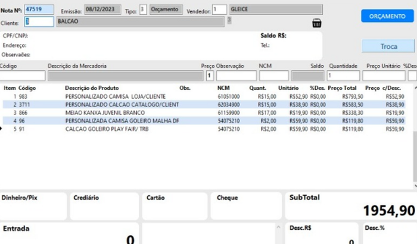417x244 pixels.
Task: Click the Cheque payment box
Action: coord(244,206)
